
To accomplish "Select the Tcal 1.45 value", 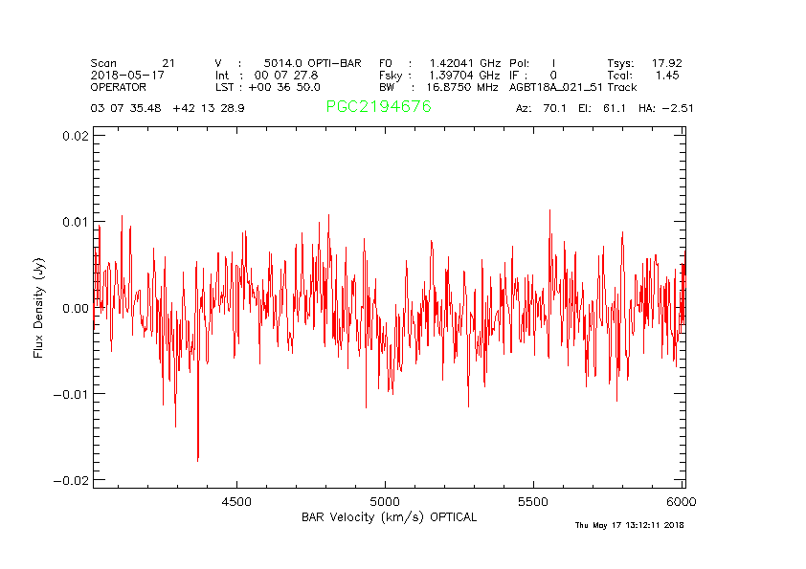I will pos(644,75).
